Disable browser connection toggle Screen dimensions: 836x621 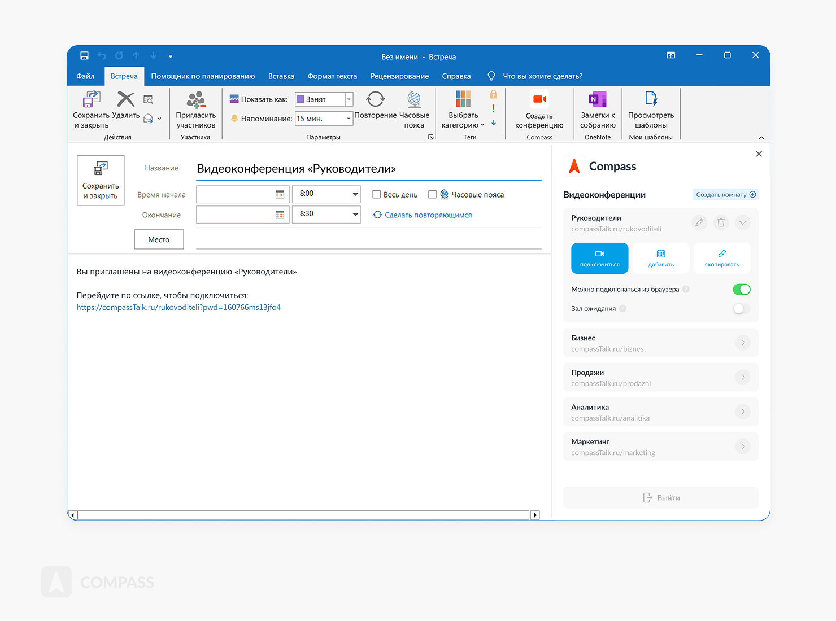coord(741,290)
